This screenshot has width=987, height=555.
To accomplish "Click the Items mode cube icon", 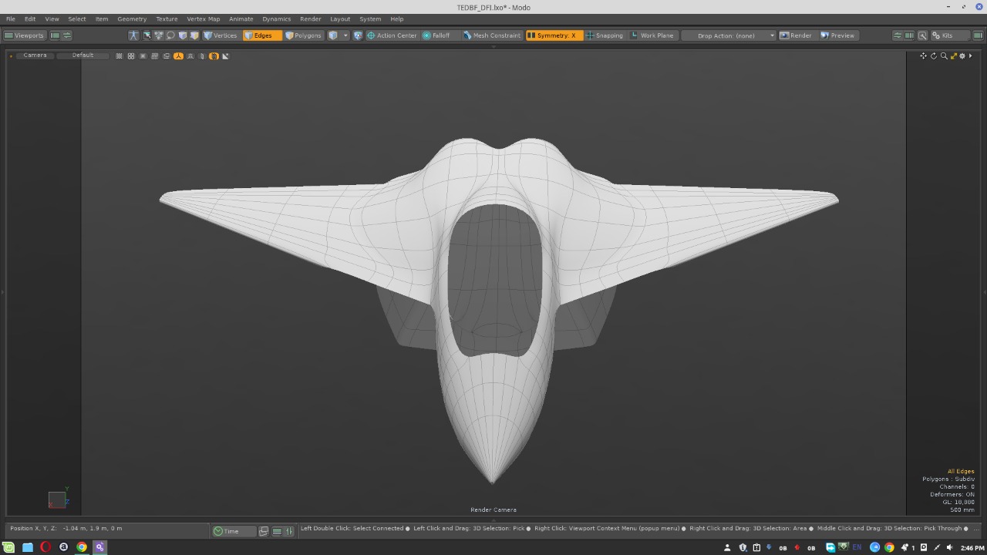I will pyautogui.click(x=333, y=35).
